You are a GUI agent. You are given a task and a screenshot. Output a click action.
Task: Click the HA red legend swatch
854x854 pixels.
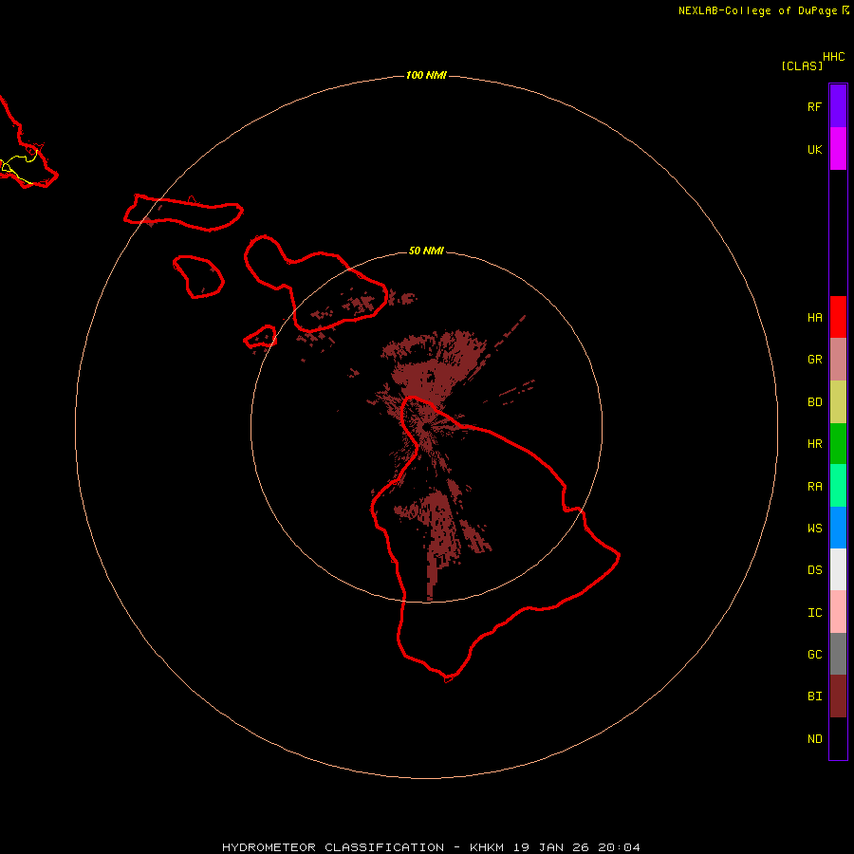point(838,317)
